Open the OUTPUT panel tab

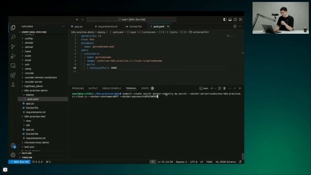(x=93, y=88)
